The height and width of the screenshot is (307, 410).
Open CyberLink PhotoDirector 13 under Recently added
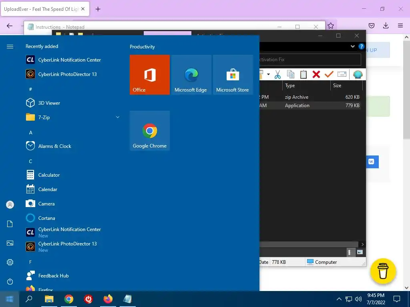click(x=73, y=74)
